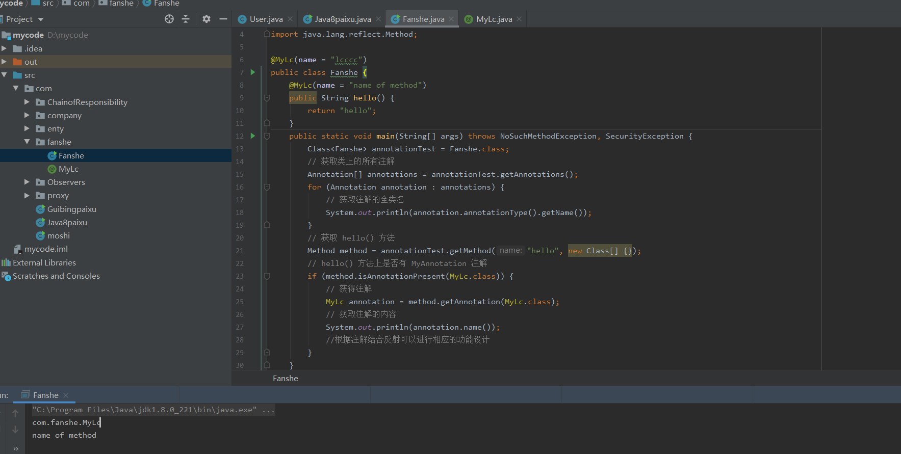Close the Java8paixu.java tab
The height and width of the screenshot is (454, 901).
[x=378, y=19]
